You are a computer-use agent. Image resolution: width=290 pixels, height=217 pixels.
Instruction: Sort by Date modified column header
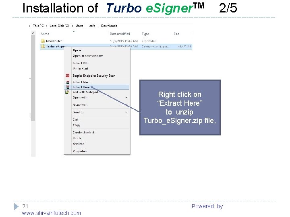coord(120,34)
